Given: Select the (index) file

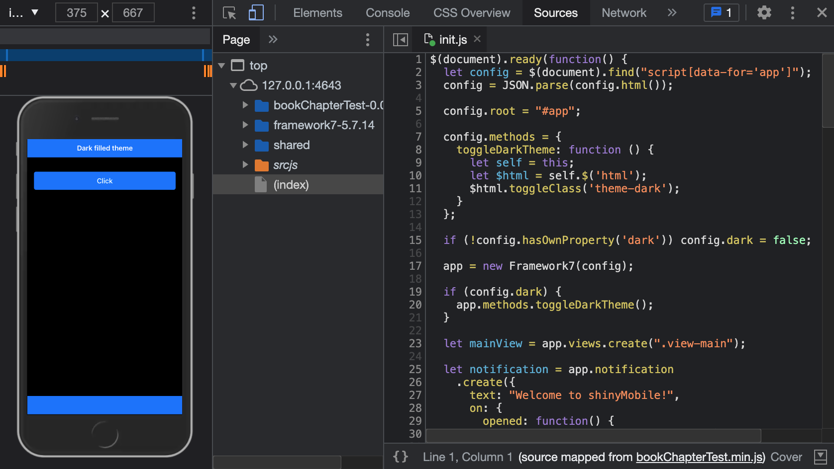Looking at the screenshot, I should (298, 185).
